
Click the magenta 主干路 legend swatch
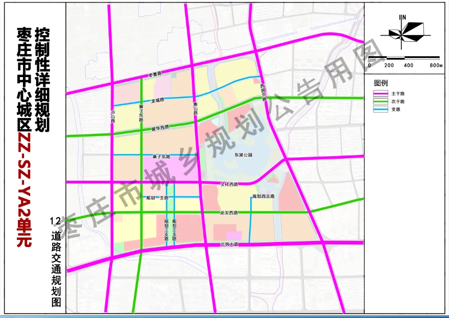point(381,94)
